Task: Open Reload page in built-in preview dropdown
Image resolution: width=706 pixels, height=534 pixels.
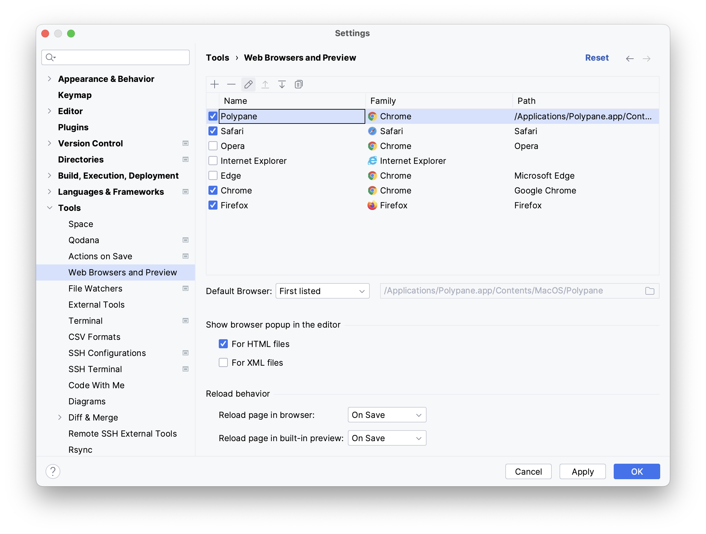Action: point(387,438)
